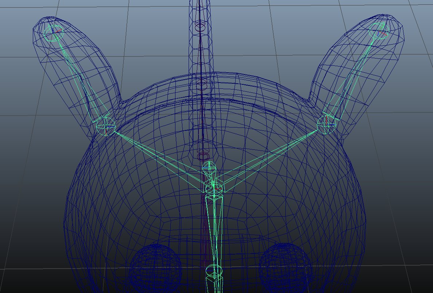Click the bone inside the right ear
Screen dimensions: 433x293
coord(352,77)
